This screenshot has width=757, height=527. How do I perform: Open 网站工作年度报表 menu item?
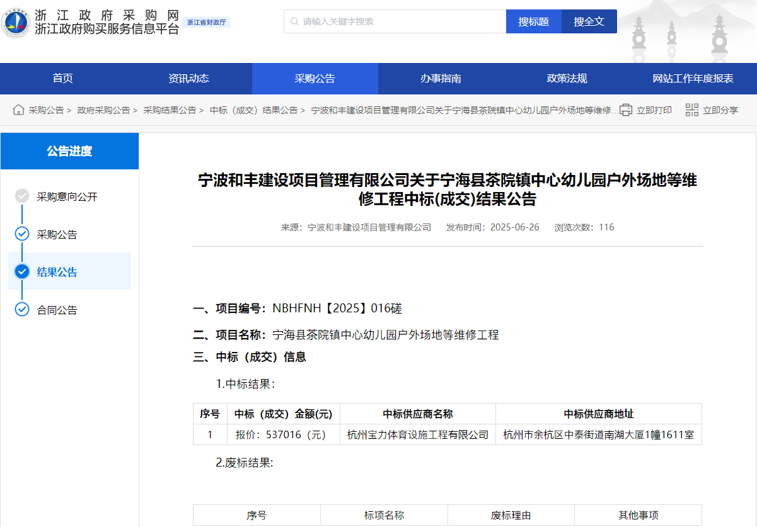pos(693,79)
